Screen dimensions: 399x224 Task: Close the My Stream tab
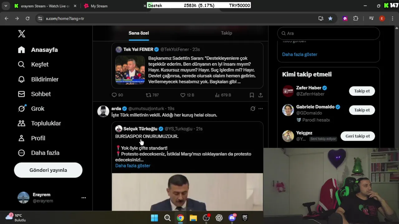point(145,6)
